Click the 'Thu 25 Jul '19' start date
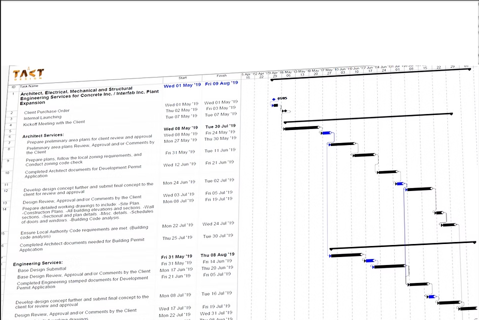The width and height of the screenshot is (479, 320). pos(177,237)
